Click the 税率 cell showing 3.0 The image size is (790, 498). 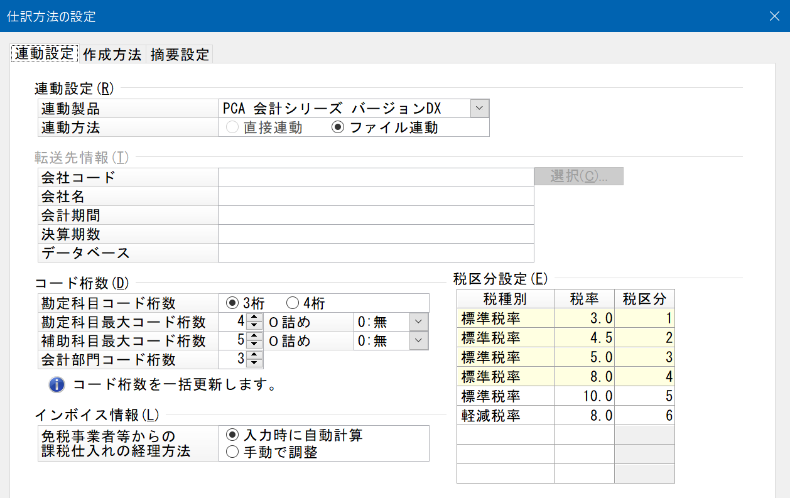(584, 318)
